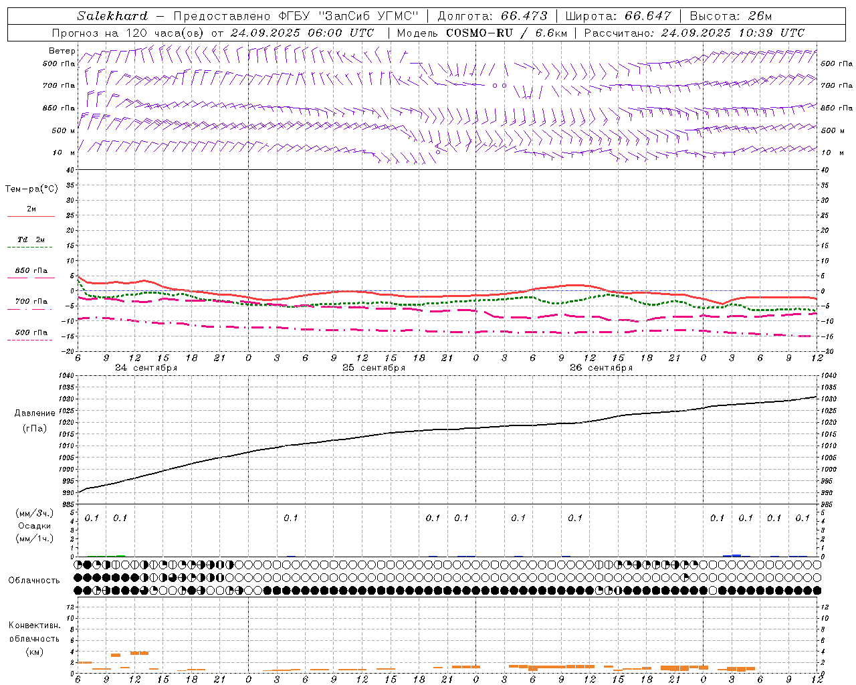
Task: Click '985' on the left pressure axis
Action: (68, 504)
